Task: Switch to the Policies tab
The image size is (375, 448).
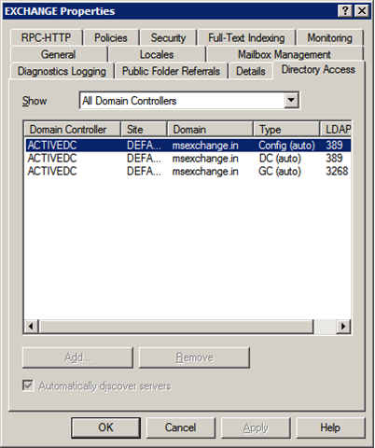Action: point(111,37)
